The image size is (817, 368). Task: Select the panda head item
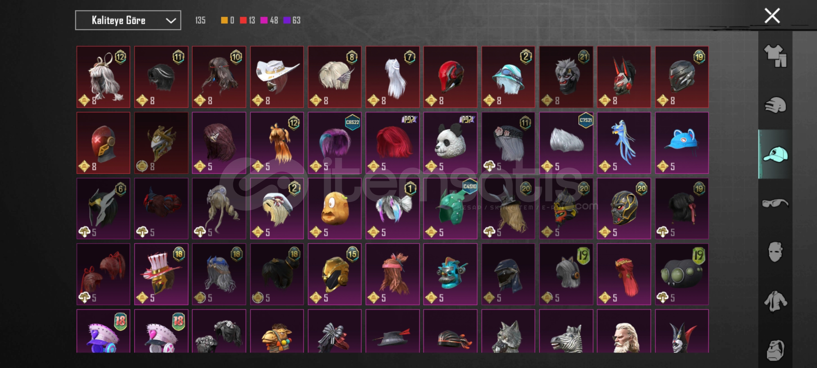tap(450, 143)
